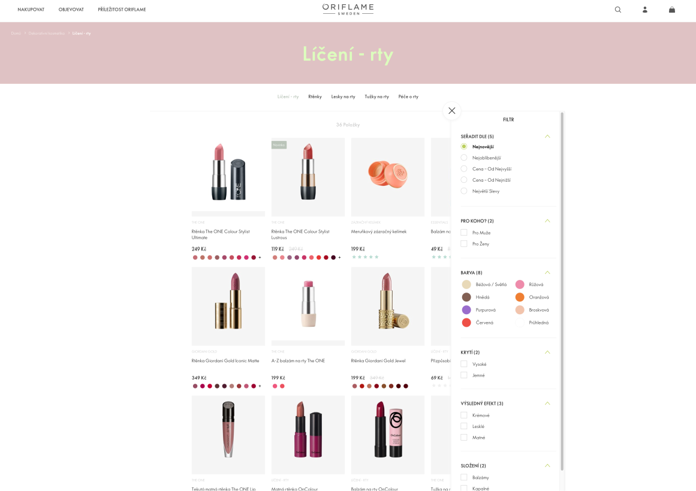Pick the Oranžová color swatch
696x491 pixels.
coord(520,297)
